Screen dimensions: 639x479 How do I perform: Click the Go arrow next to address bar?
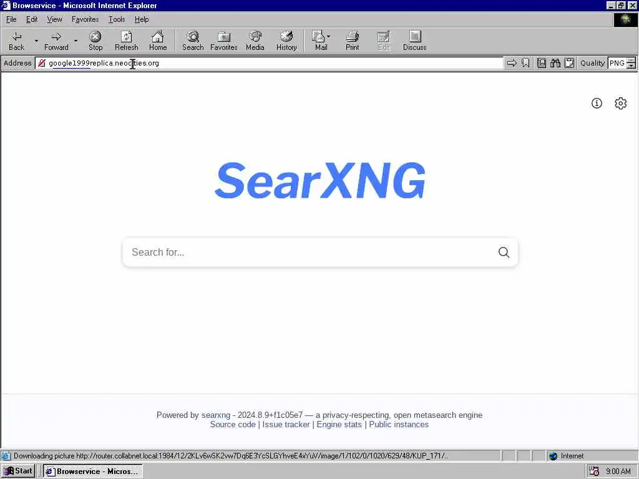pos(512,63)
